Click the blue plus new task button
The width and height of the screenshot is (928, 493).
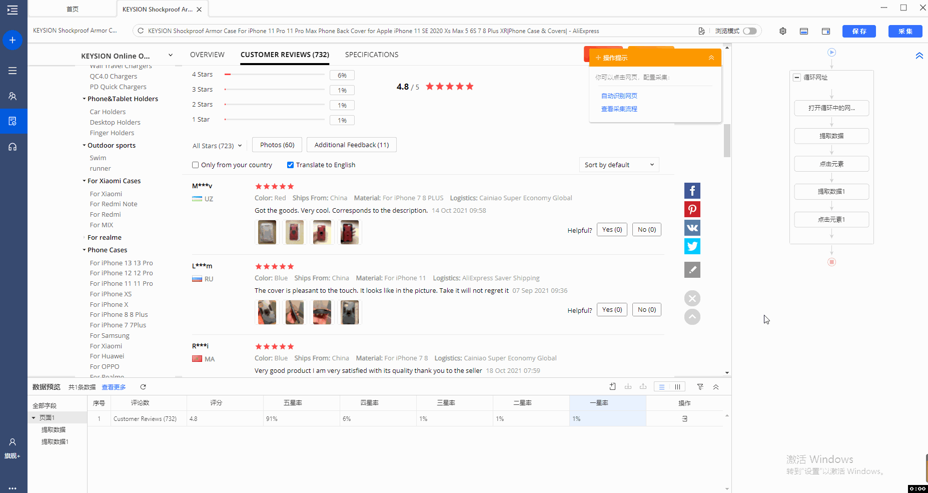[x=13, y=40]
